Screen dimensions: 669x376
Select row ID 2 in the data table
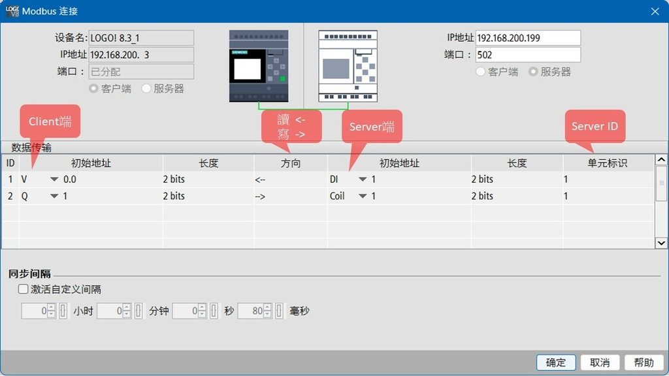pyautogui.click(x=10, y=196)
